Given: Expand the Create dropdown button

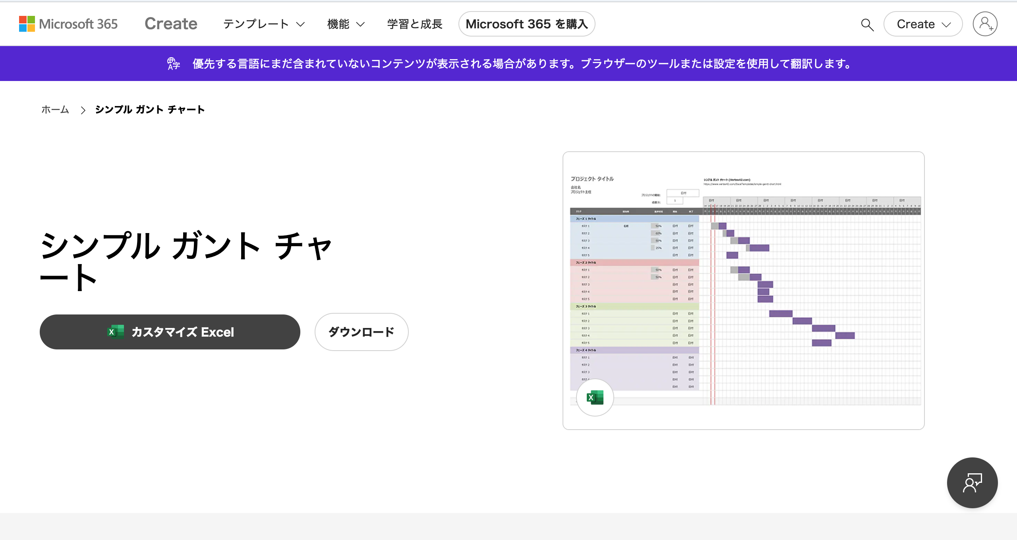Looking at the screenshot, I should [923, 24].
